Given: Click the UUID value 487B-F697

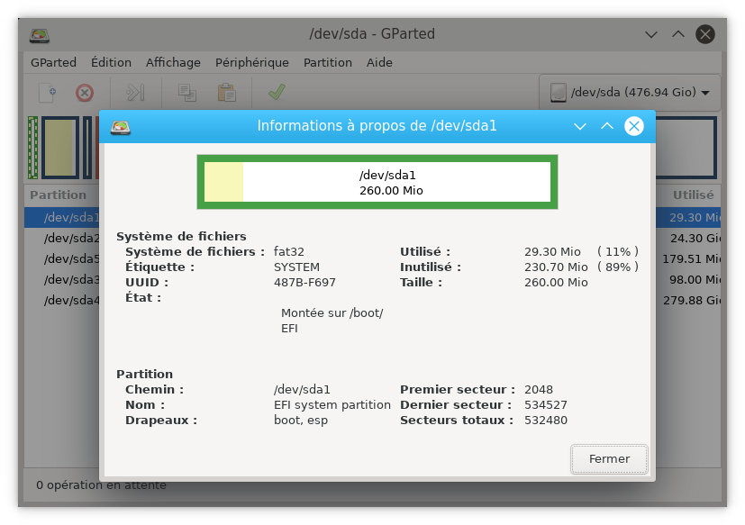Looking at the screenshot, I should (304, 282).
